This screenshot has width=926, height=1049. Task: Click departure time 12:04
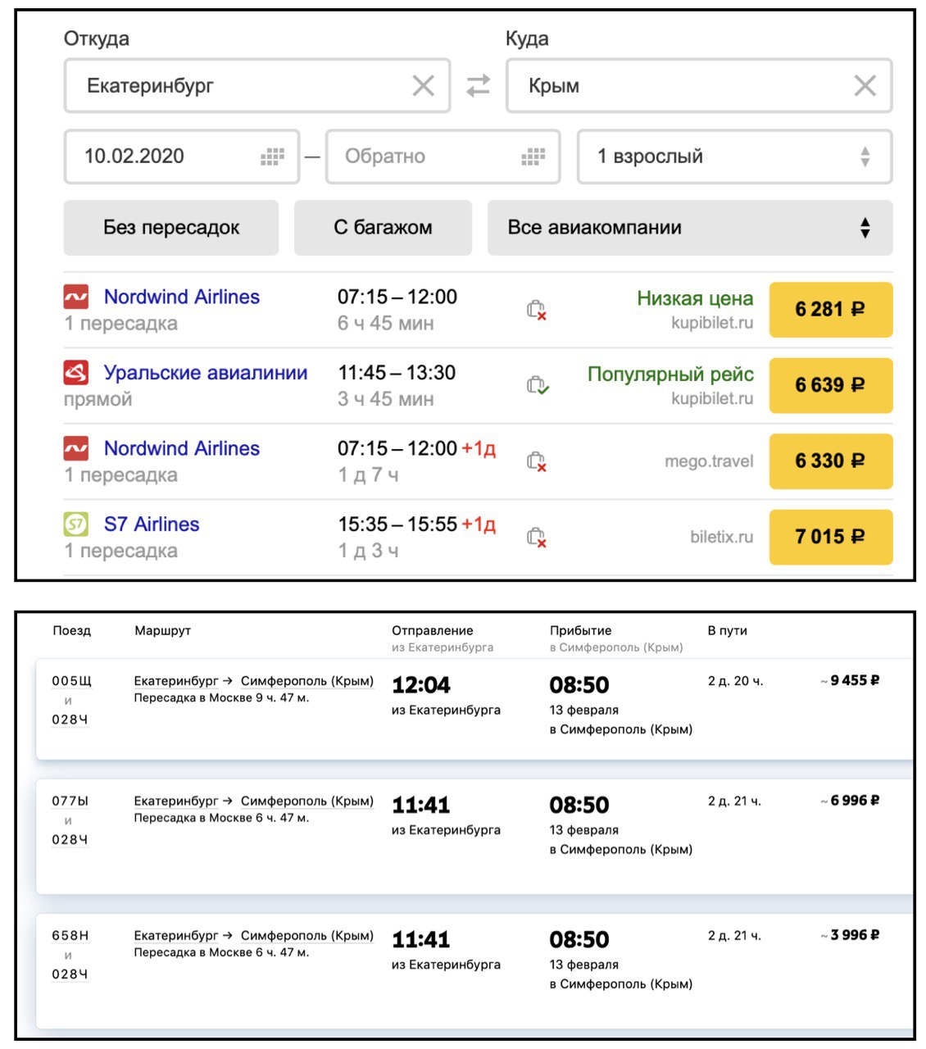pos(421,684)
